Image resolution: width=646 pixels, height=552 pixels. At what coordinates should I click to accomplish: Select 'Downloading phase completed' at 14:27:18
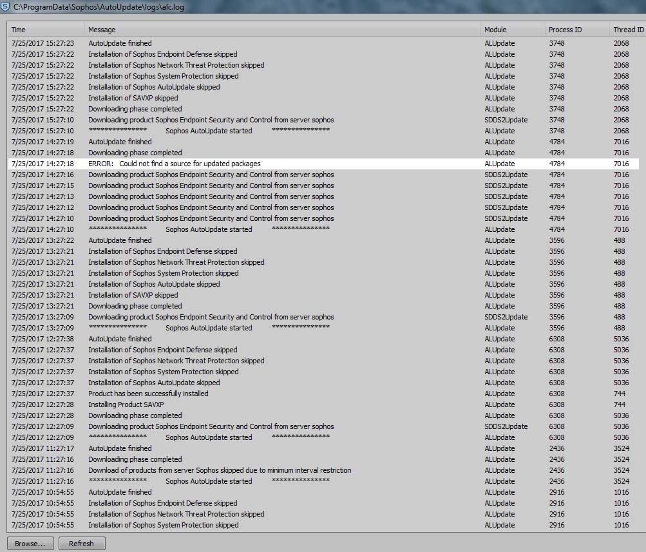click(323, 153)
